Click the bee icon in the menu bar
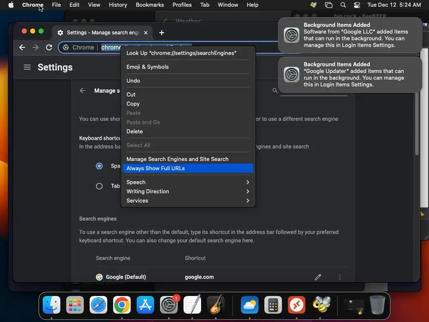The image size is (429, 322). coord(313,5)
